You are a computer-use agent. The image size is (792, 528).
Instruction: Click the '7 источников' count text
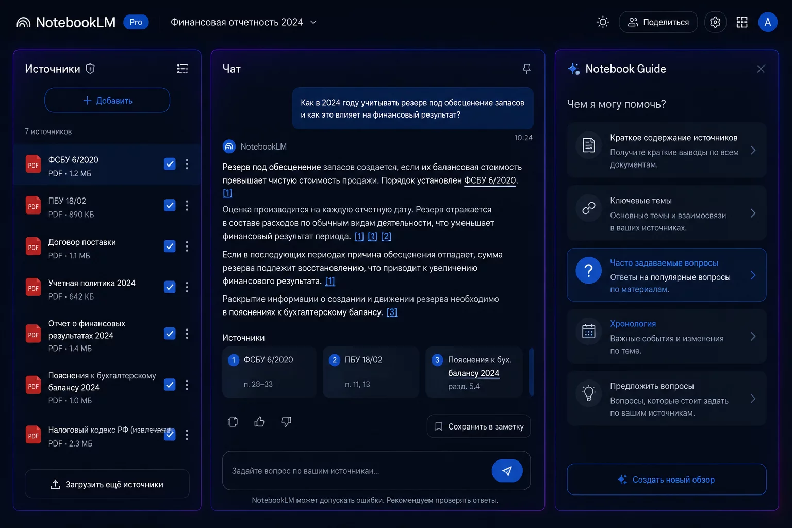point(48,131)
